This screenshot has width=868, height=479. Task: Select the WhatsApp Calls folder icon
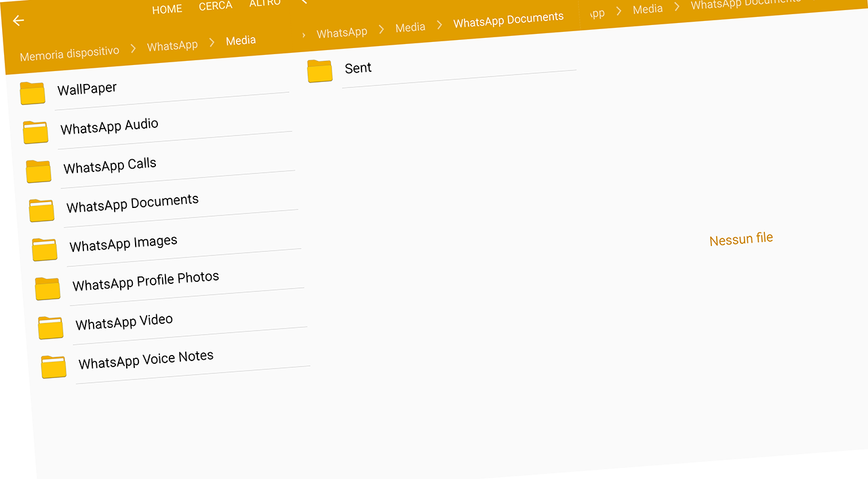click(x=39, y=171)
